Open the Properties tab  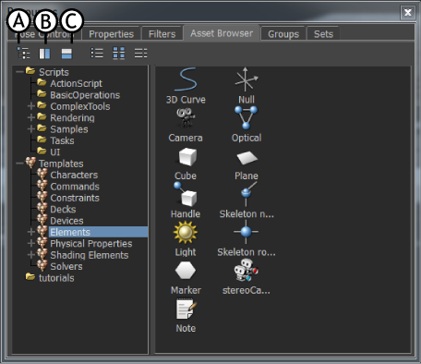(x=111, y=34)
